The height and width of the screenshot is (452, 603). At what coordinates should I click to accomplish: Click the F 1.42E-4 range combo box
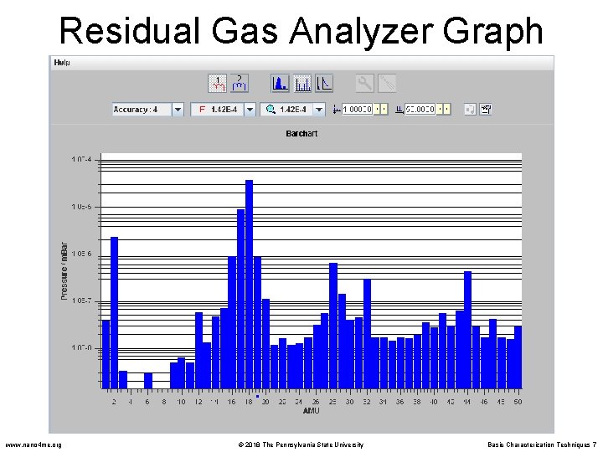(223, 110)
